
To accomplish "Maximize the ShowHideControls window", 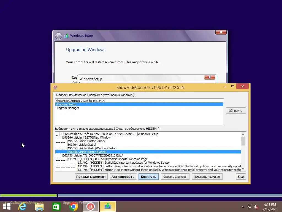I will tap(232, 86).
